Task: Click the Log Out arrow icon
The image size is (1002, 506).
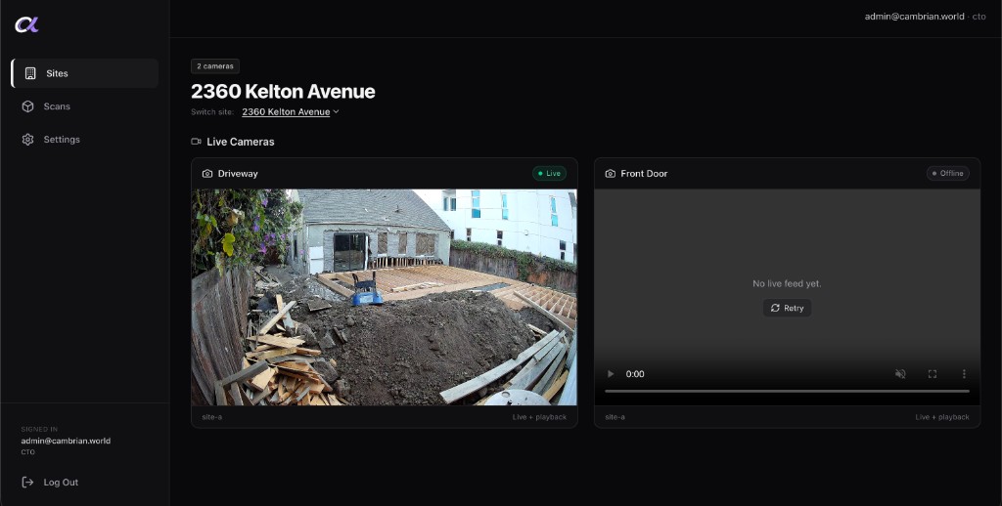Action: point(27,483)
